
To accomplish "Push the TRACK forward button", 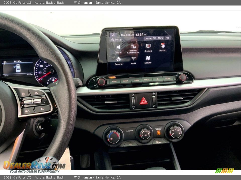I will [x=147, y=79].
